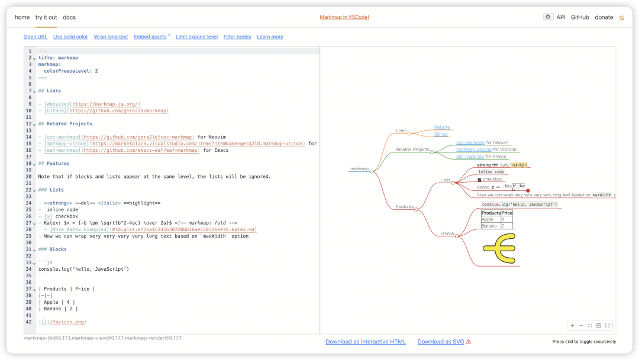Open the GitHub link node in the mindmap
The image size is (639, 360).
[x=441, y=134]
